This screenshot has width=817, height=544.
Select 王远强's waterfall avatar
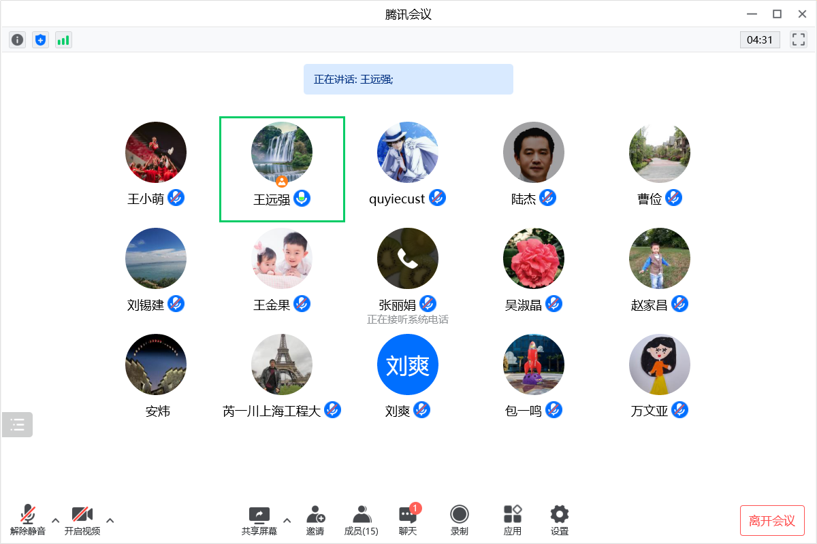click(x=282, y=152)
